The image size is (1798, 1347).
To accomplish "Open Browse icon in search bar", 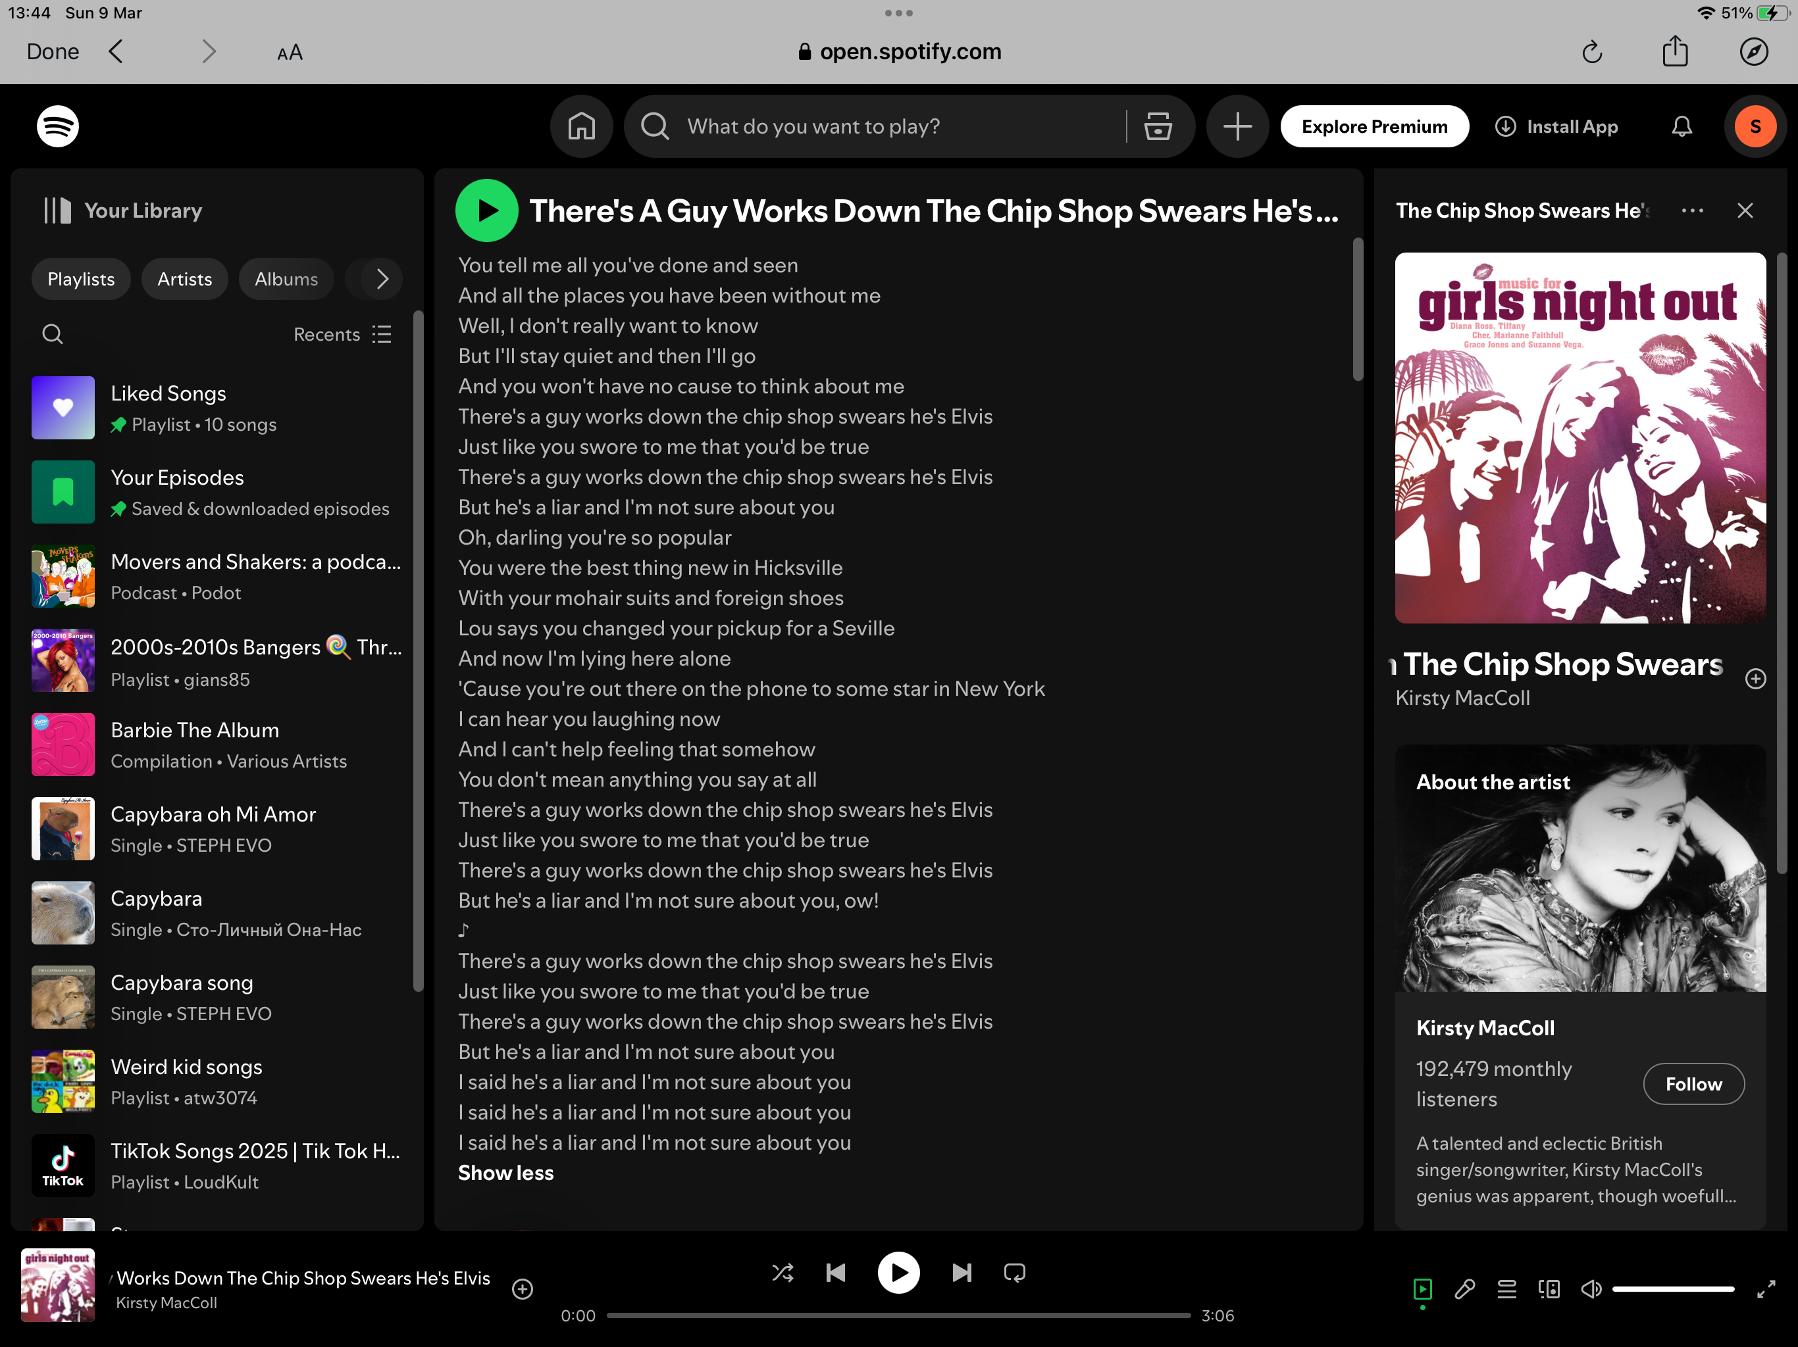I will (1158, 126).
